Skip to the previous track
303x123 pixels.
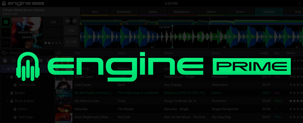tap(67, 21)
